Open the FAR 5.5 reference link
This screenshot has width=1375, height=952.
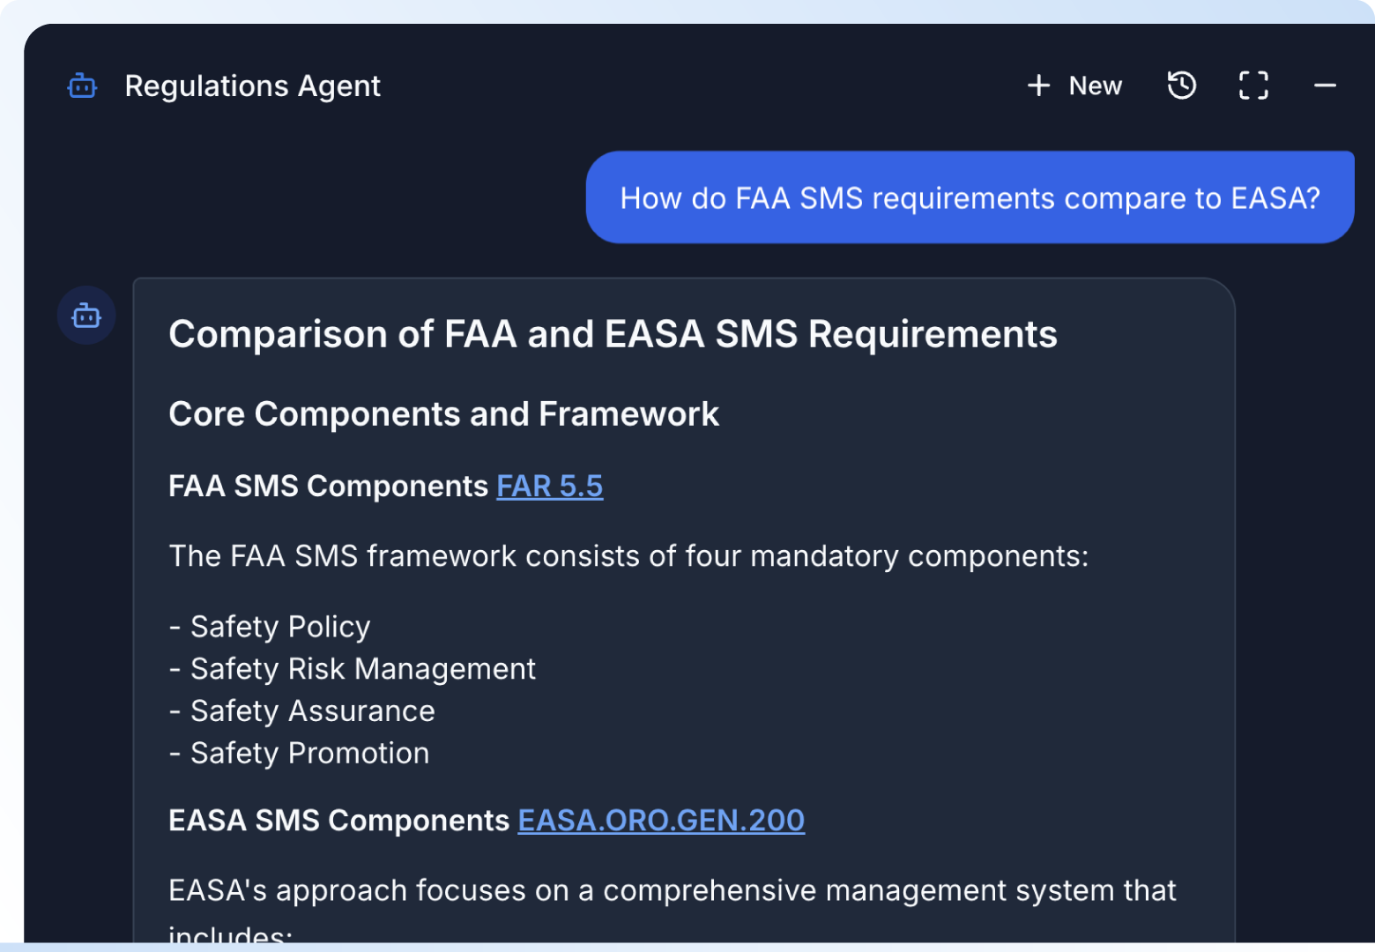[x=549, y=487]
